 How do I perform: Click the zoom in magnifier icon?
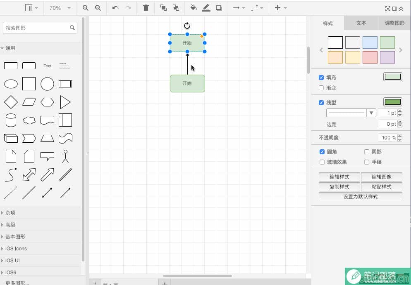pos(86,8)
